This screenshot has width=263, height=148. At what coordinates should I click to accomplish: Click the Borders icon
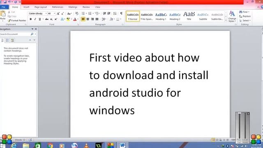click(x=118, y=19)
